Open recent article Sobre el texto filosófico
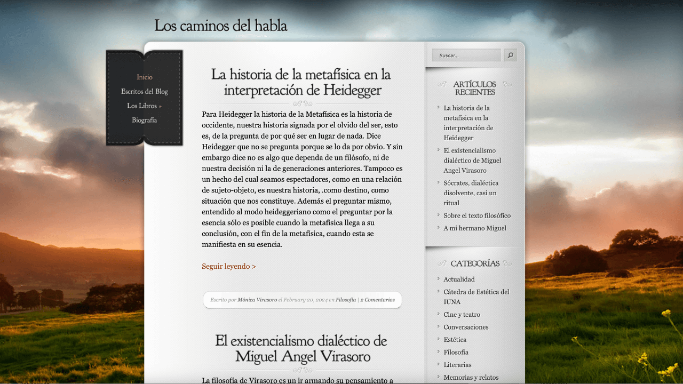The height and width of the screenshot is (384, 683). [477, 215]
